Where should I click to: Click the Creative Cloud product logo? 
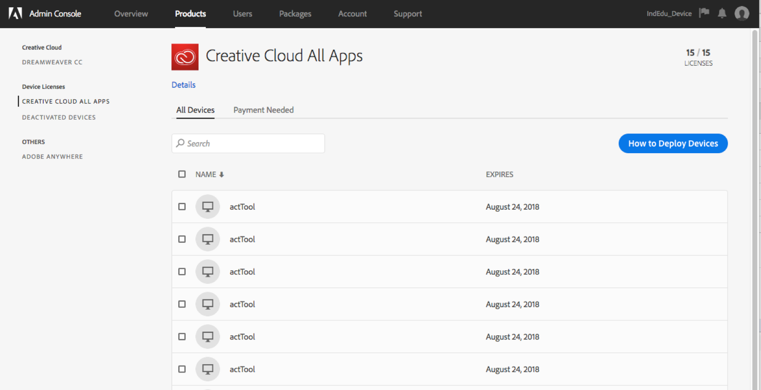[185, 57]
